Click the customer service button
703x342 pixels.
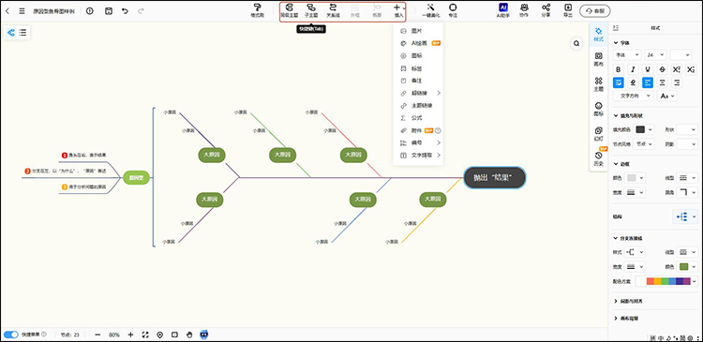click(x=595, y=10)
